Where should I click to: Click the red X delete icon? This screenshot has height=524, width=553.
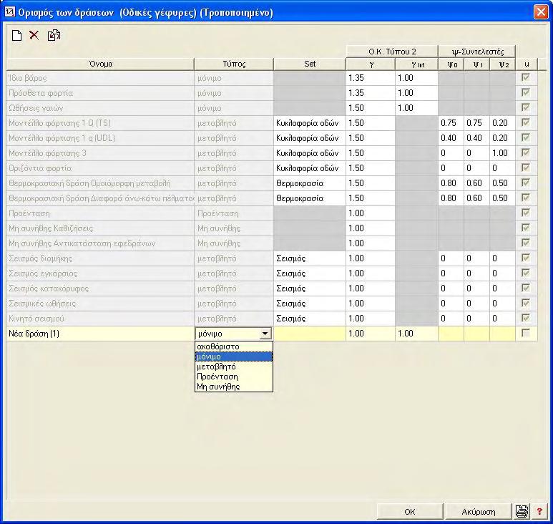[x=34, y=35]
